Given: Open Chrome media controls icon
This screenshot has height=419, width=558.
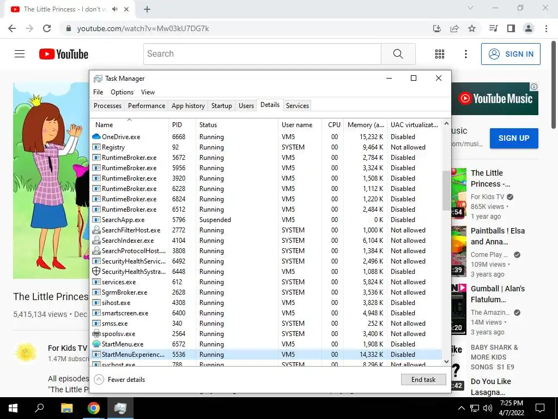Looking at the screenshot, I should point(493,28).
